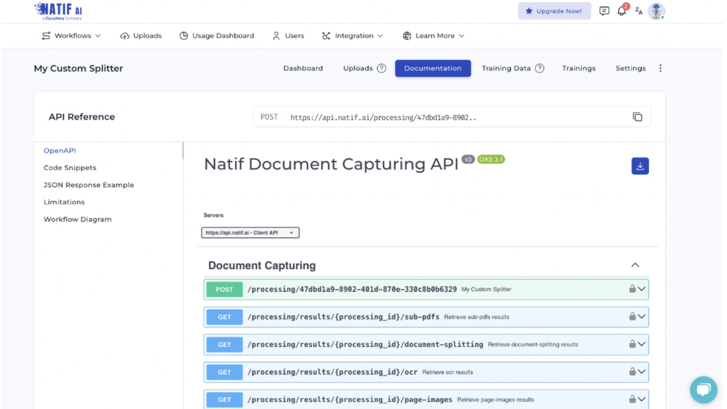This screenshot has height=409, width=727.
Task: Click the help icon beside Uploads tab
Action: point(382,68)
